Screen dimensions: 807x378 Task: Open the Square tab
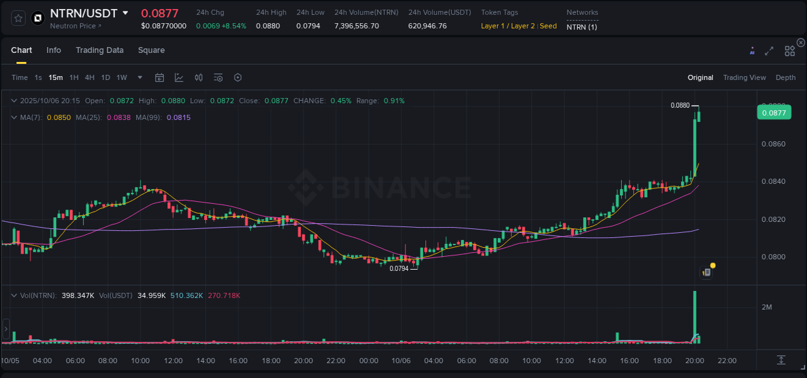151,50
